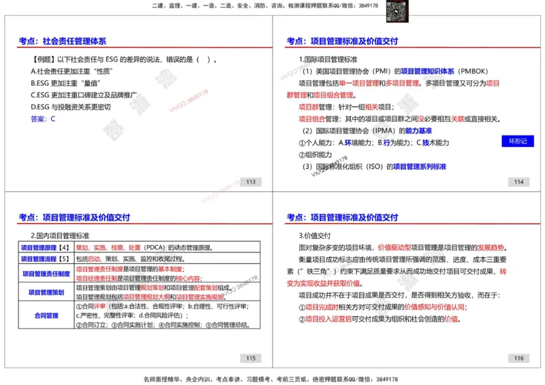The image size is (545, 385).
Task: Select the heading 考点:社会责任管理体系
Action: [x=63, y=41]
